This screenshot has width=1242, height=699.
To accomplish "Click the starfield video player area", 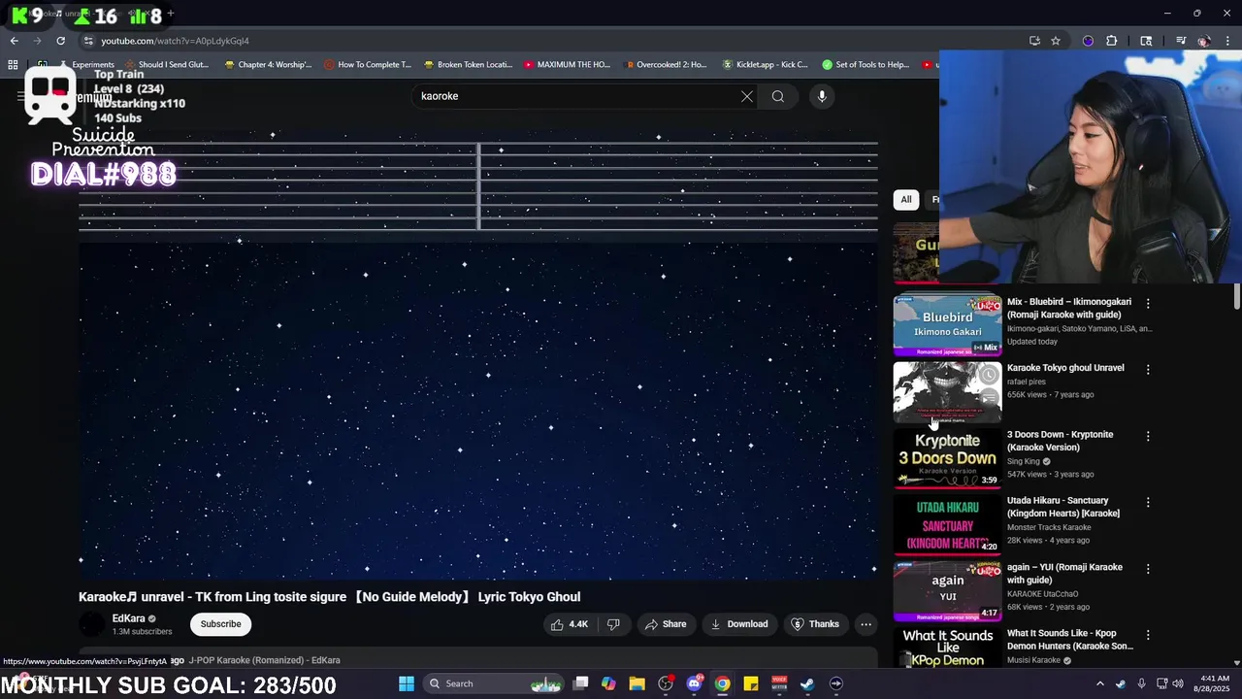I will [x=478, y=355].
